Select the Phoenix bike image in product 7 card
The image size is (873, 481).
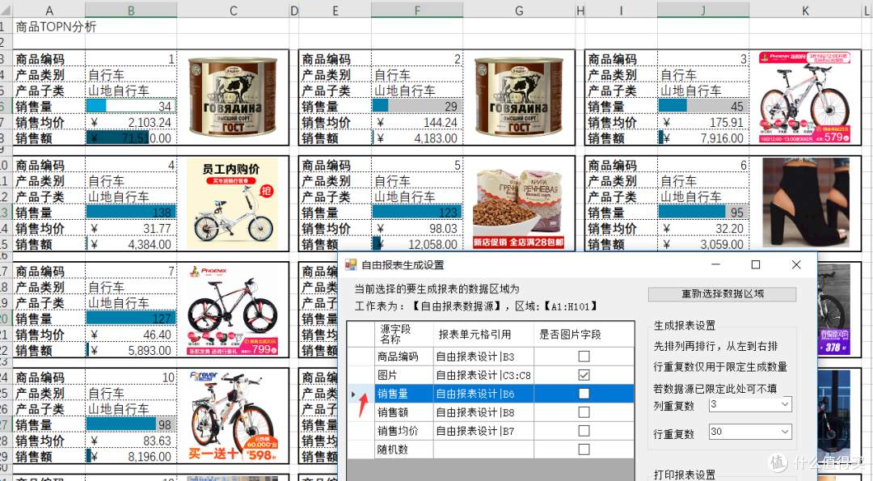click(233, 311)
